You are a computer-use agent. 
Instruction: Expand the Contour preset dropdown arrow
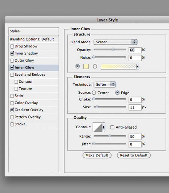[104, 127]
